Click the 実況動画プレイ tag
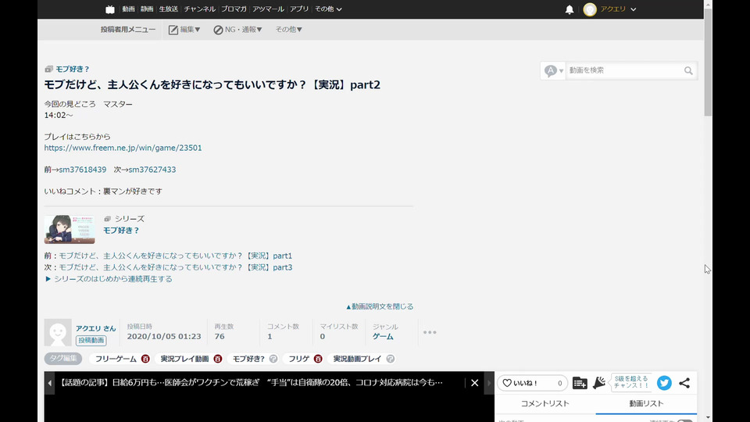Viewport: 750px width, 422px height. 357,359
